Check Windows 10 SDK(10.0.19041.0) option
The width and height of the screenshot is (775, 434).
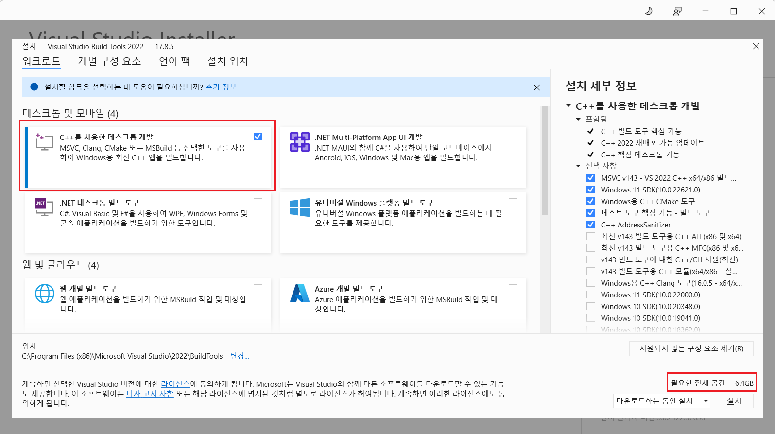(x=591, y=318)
